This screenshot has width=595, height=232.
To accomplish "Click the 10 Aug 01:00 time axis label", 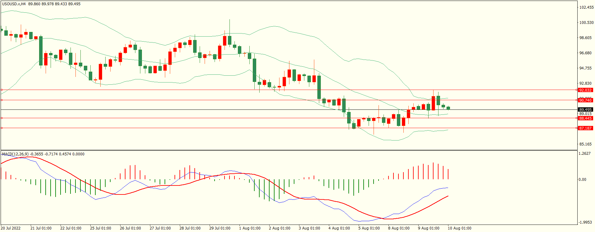I will 459,228.
